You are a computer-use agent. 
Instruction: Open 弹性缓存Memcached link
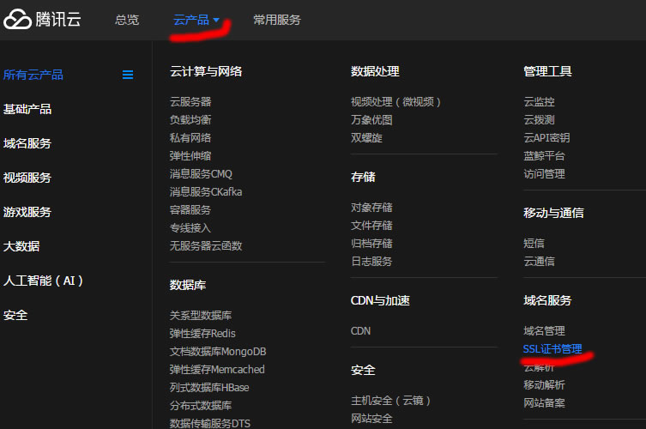[217, 370]
